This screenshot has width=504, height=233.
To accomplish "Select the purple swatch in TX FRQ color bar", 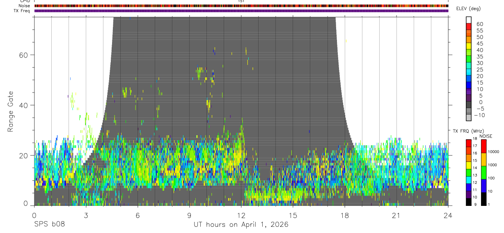I will tap(469, 194).
